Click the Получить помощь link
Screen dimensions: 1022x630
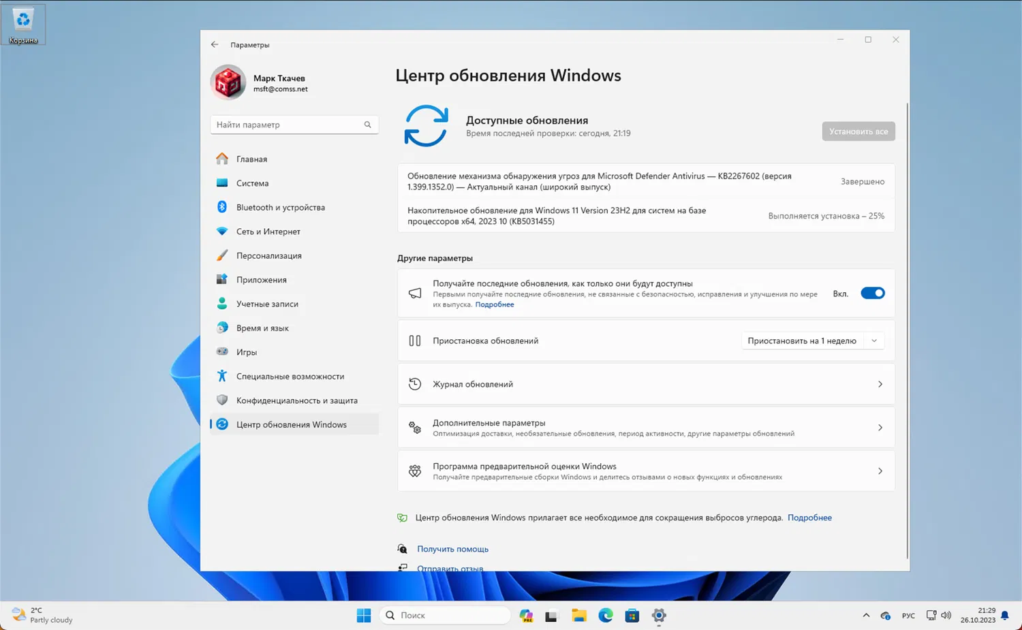click(452, 549)
